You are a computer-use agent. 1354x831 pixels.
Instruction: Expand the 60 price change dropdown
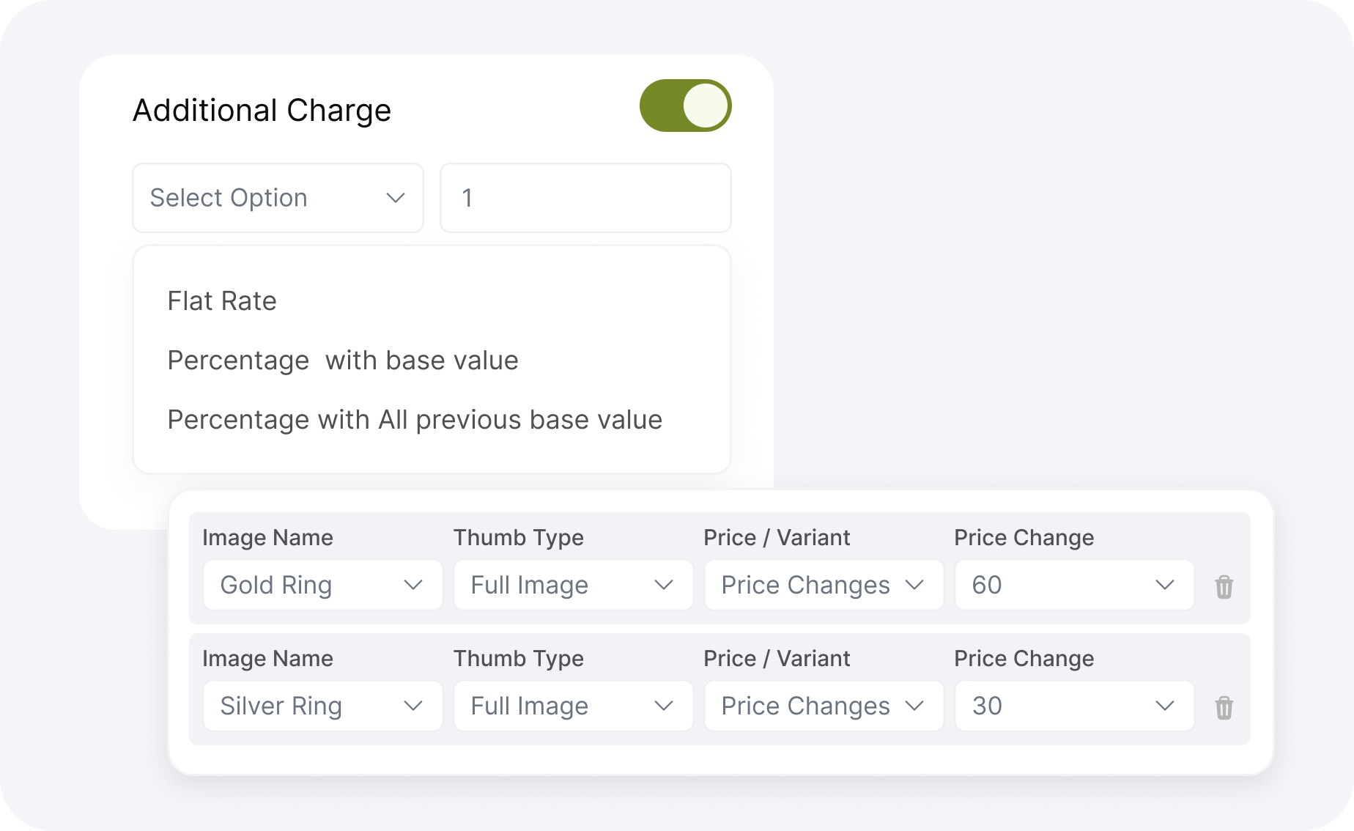tap(1074, 585)
